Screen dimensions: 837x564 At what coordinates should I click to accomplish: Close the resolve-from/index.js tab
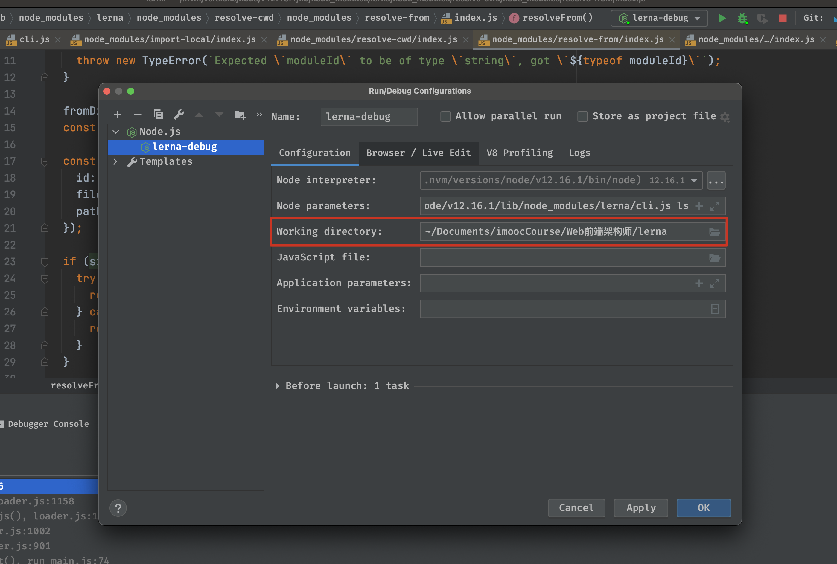pyautogui.click(x=672, y=39)
